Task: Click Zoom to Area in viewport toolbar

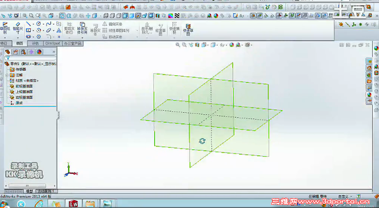Action: point(184,45)
